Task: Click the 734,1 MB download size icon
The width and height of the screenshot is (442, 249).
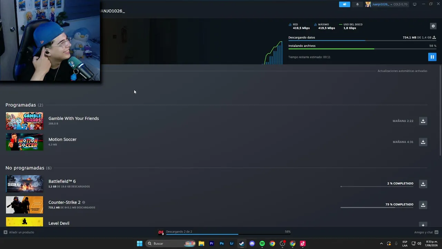Action: 434,37
